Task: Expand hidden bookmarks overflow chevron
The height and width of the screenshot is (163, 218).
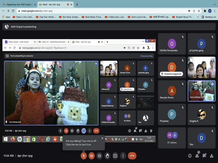Action: pos(198,17)
